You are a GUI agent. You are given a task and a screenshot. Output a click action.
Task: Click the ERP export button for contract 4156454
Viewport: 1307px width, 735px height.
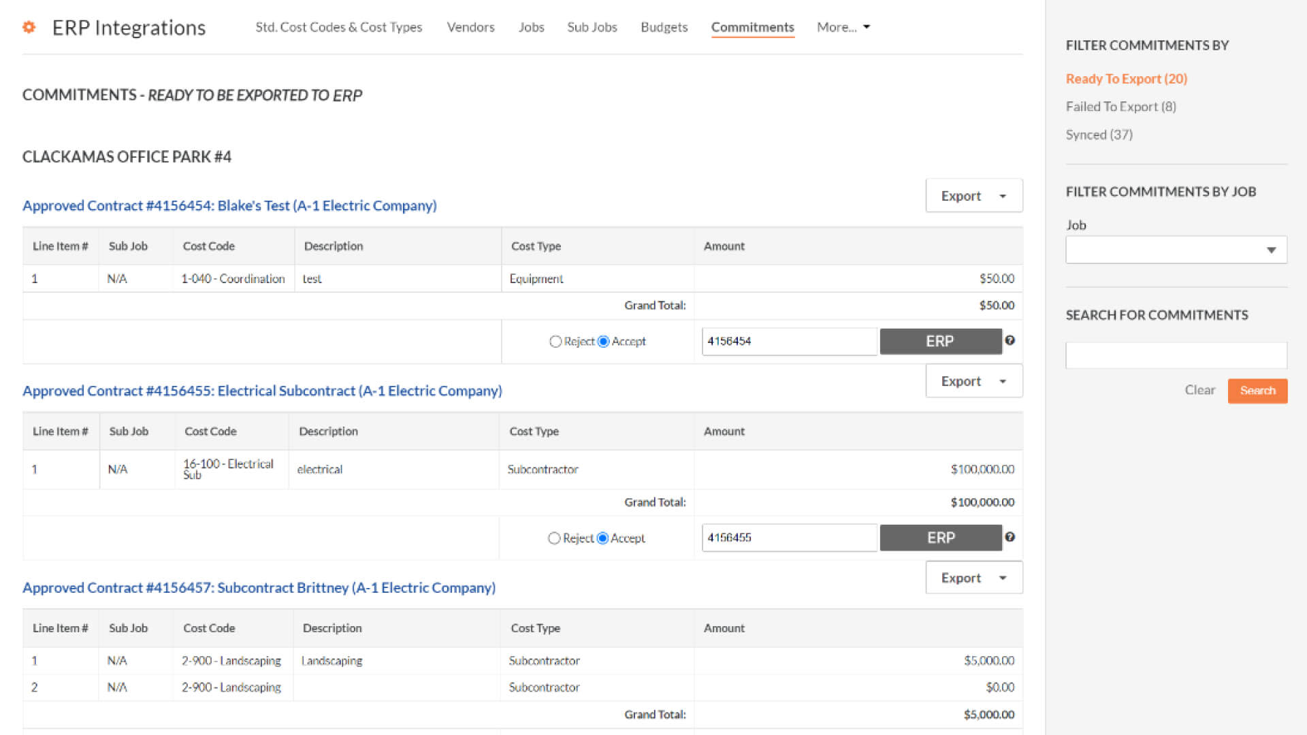(x=939, y=341)
